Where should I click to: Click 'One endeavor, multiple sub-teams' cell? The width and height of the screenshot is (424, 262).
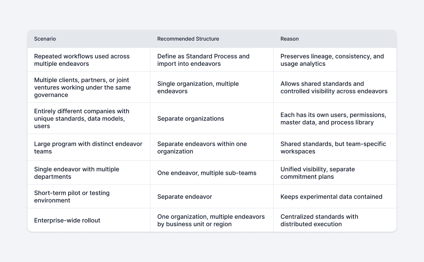(x=212, y=173)
